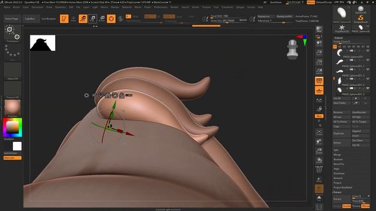Screen dimensions: 376x211
Task: Open the Render menu
Action: tap(174, 7)
